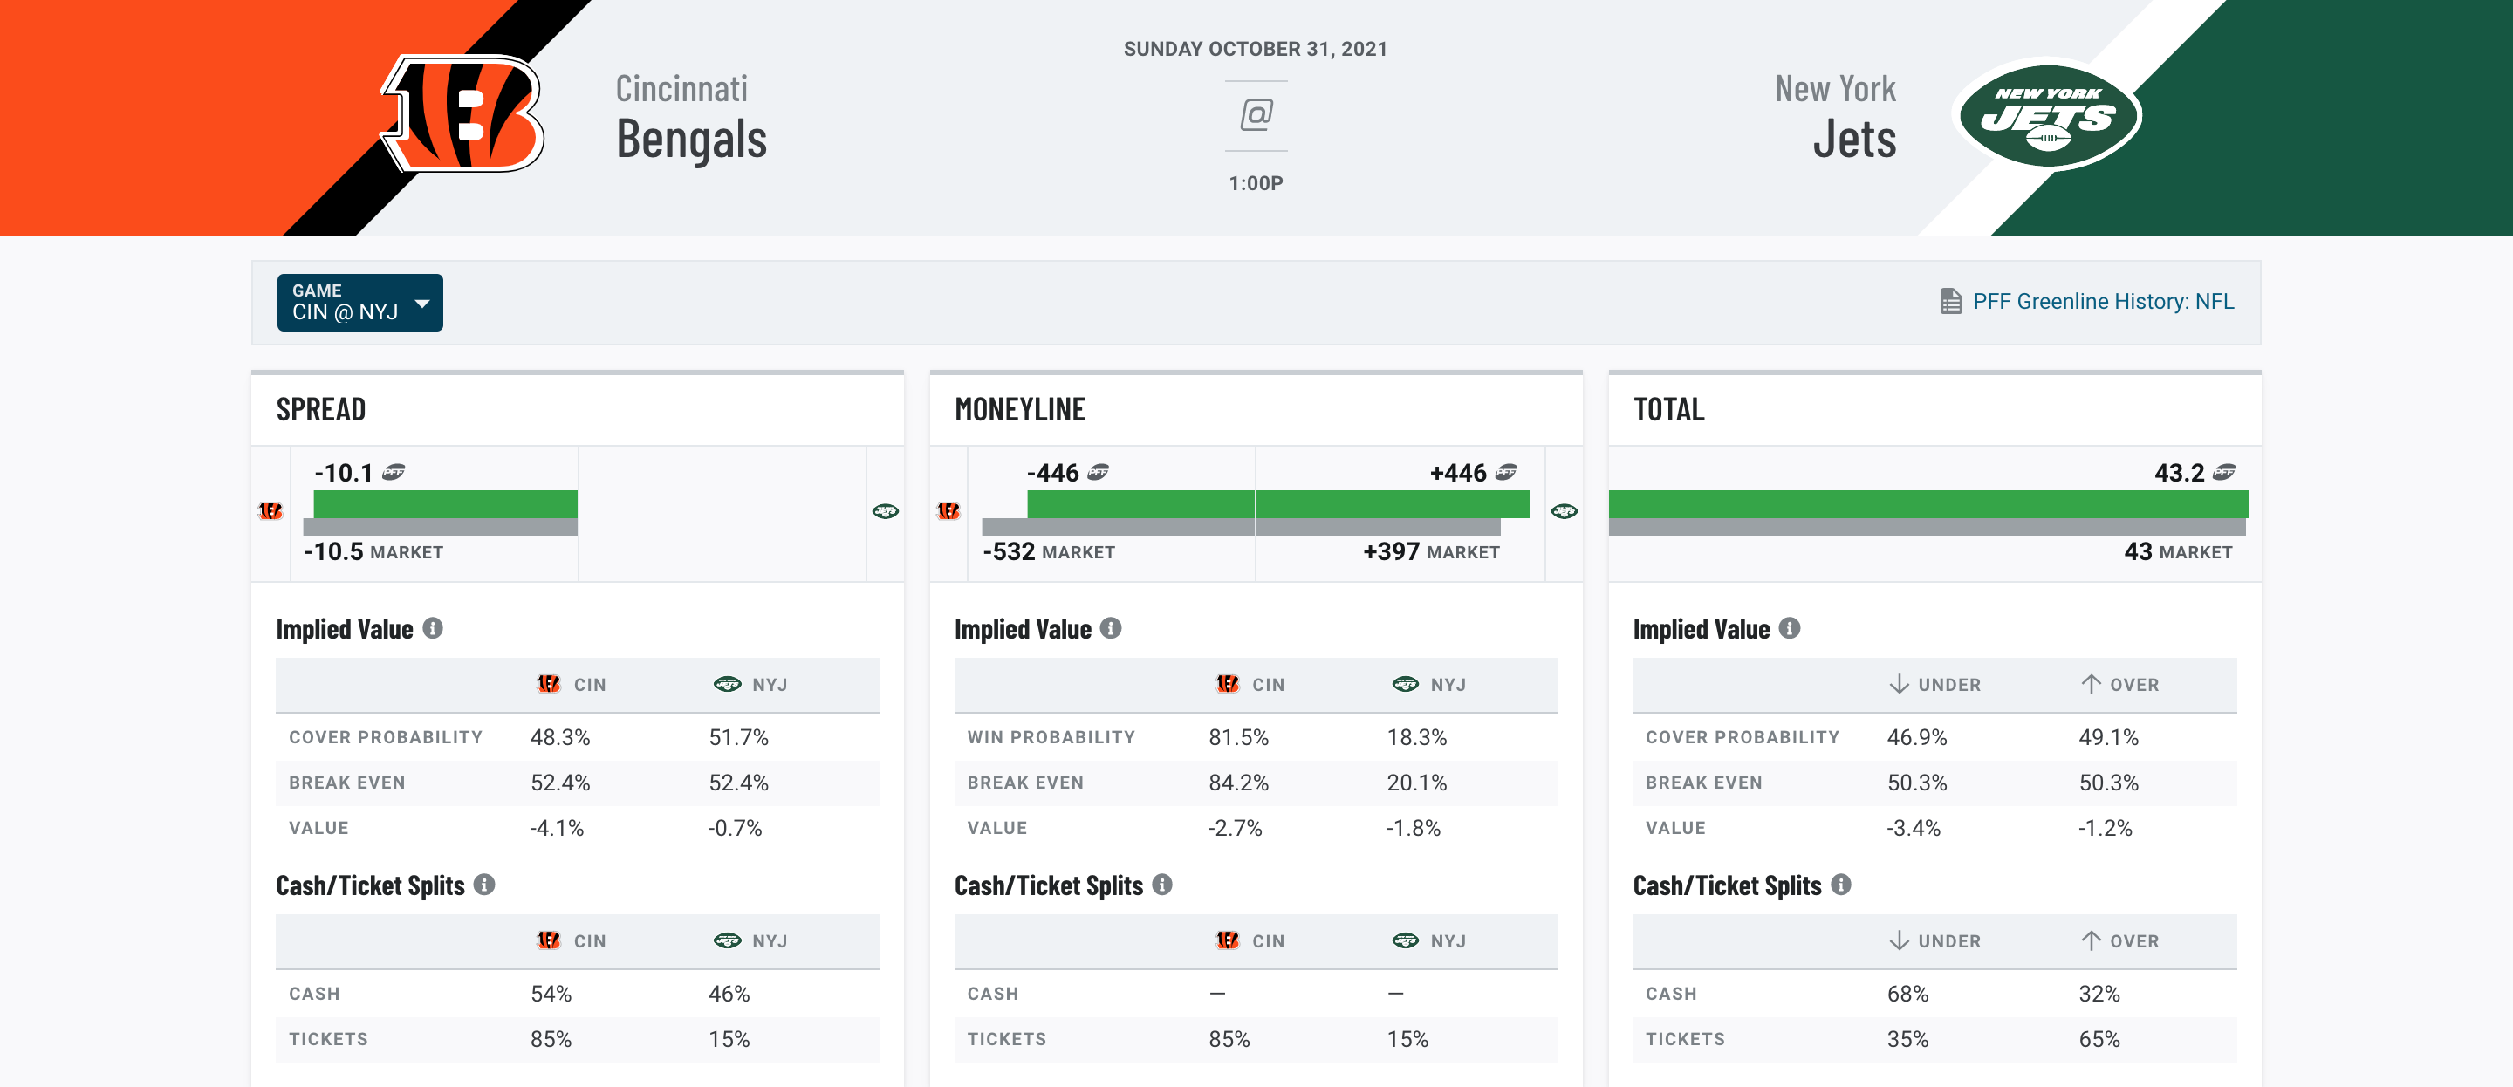The height and width of the screenshot is (1087, 2513).
Task: Click Moneyline CIN win probability 81.5%
Action: point(1239,738)
